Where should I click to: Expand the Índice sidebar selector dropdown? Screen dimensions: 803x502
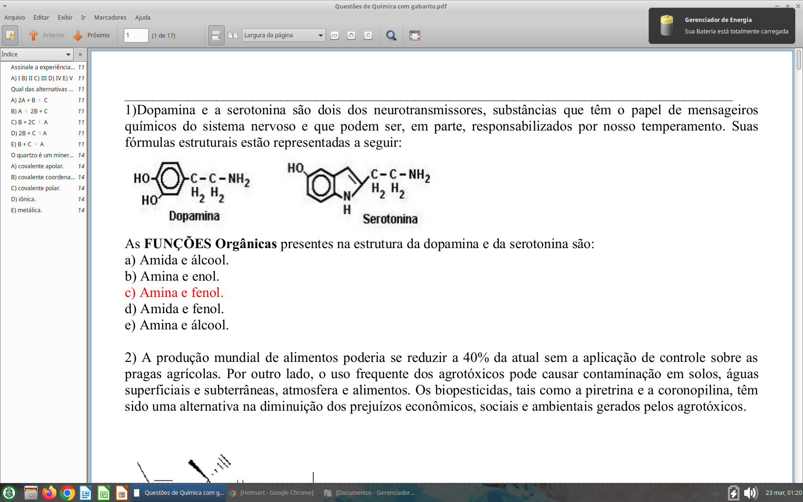point(36,55)
